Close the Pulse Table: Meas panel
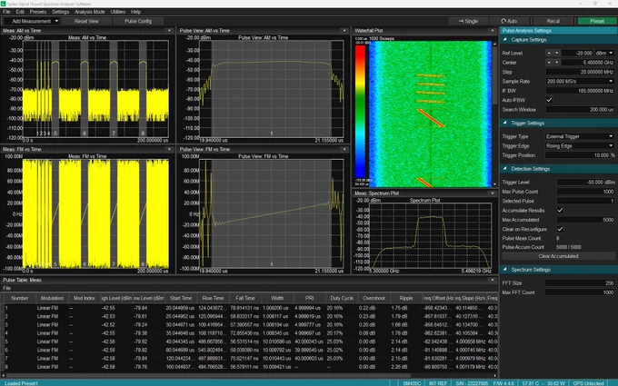618x386 pixels. pyautogui.click(x=492, y=280)
